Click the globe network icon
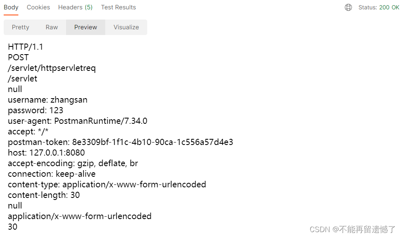Viewport: 401px width, 237px height. click(x=348, y=7)
